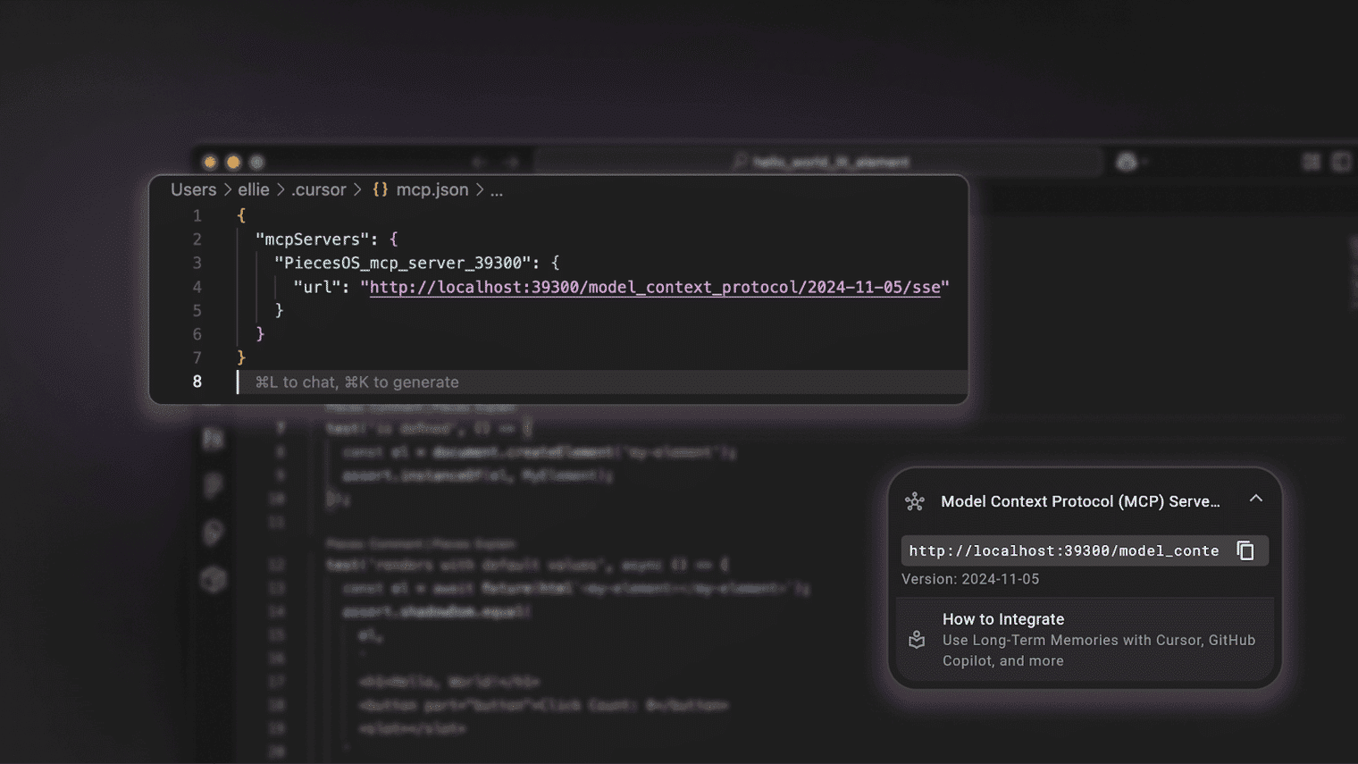Open the breadcrumb ellipsis symbol menu
The image size is (1358, 764).
click(497, 189)
